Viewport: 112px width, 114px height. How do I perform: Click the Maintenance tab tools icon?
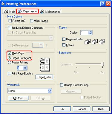pos(42,12)
